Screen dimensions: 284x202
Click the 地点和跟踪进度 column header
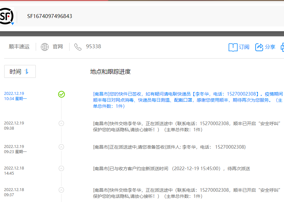click(x=110, y=72)
